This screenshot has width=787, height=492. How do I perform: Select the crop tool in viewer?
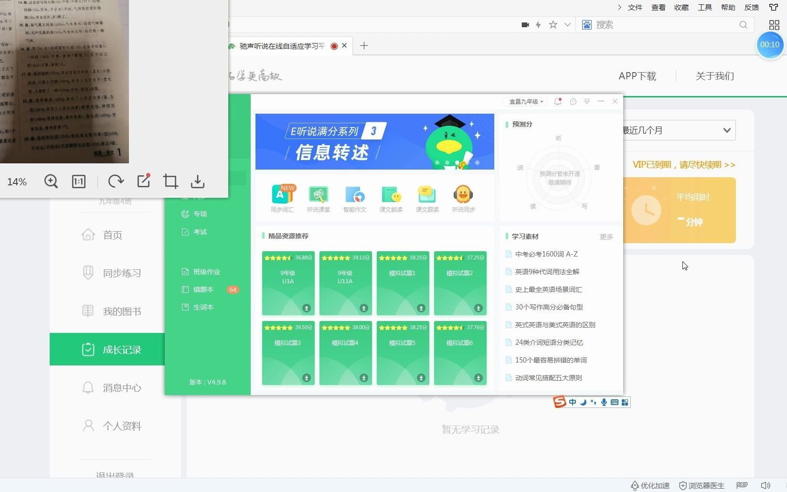tap(170, 182)
